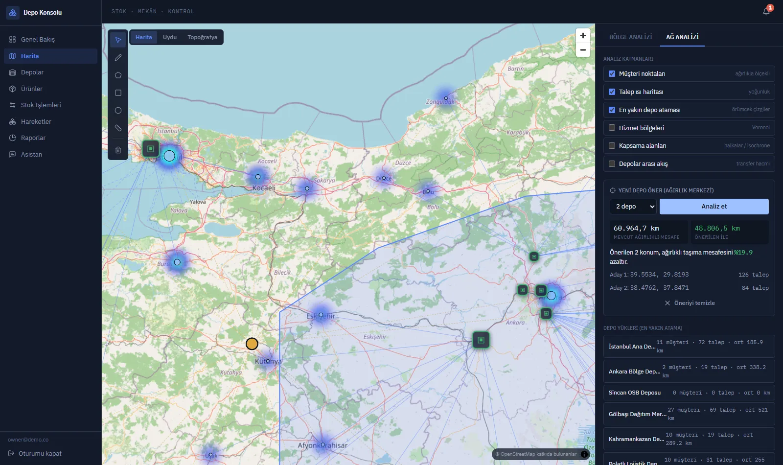
Task: Choose the polygon drawing tool
Action: pos(118,75)
